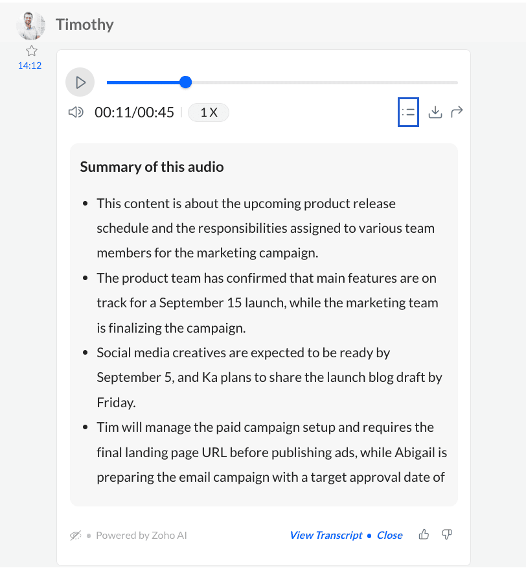Open Timothy's profile picture
Image resolution: width=526 pixels, height=568 pixels.
(x=31, y=25)
